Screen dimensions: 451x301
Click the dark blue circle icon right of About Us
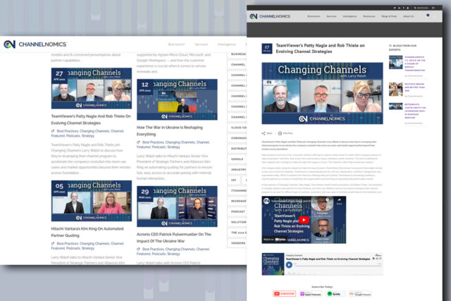[x=428, y=16]
